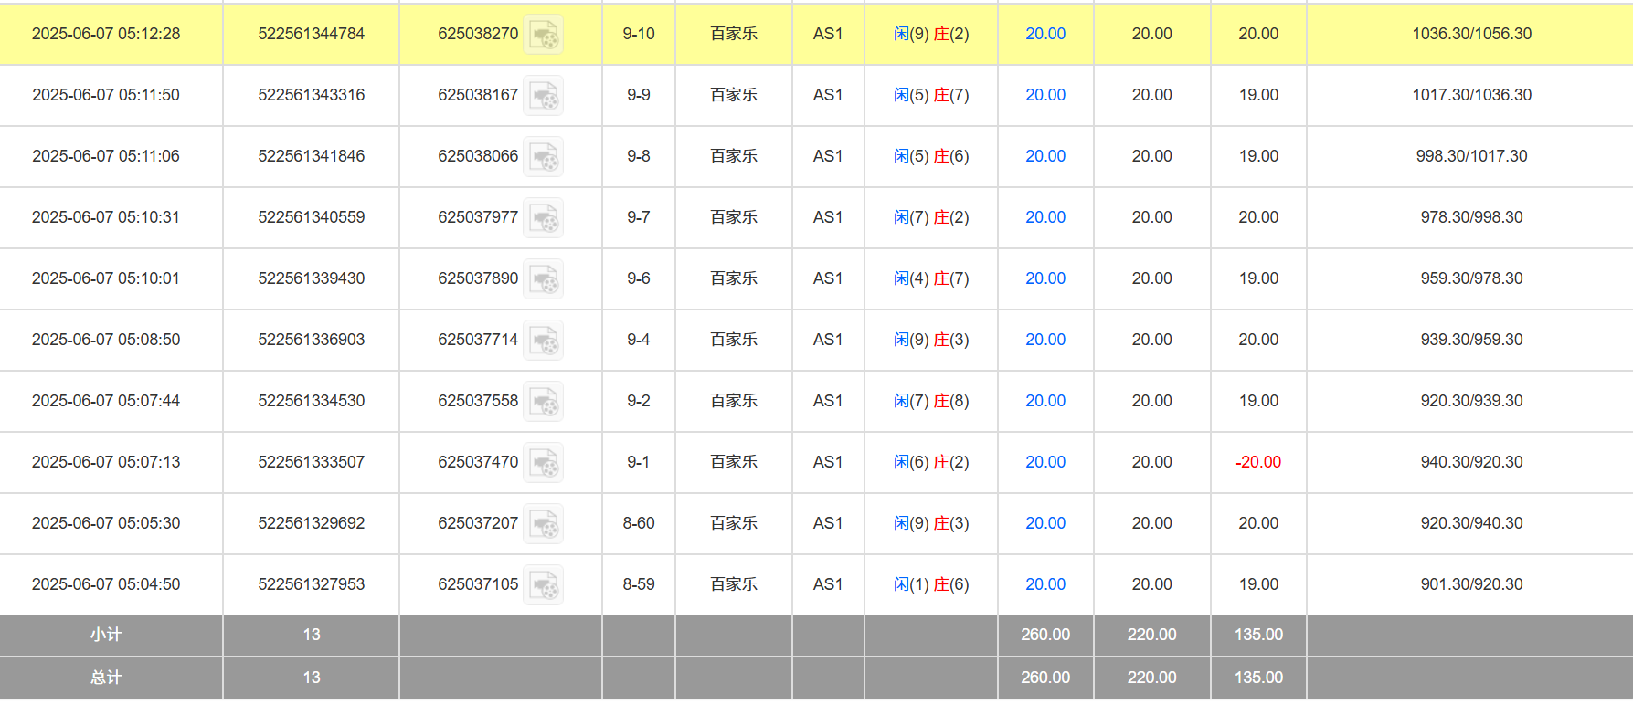The width and height of the screenshot is (1633, 704).
Task: Click the 小计 subtotal row label
Action: (x=106, y=635)
